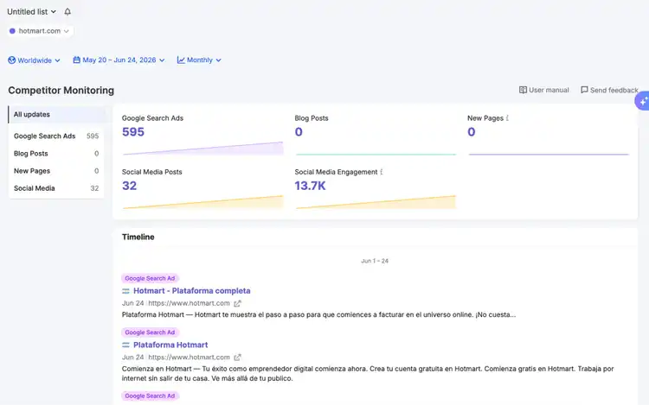649x405 pixels.
Task: Click the 32 Social Media Posts value
Action: [x=129, y=186]
